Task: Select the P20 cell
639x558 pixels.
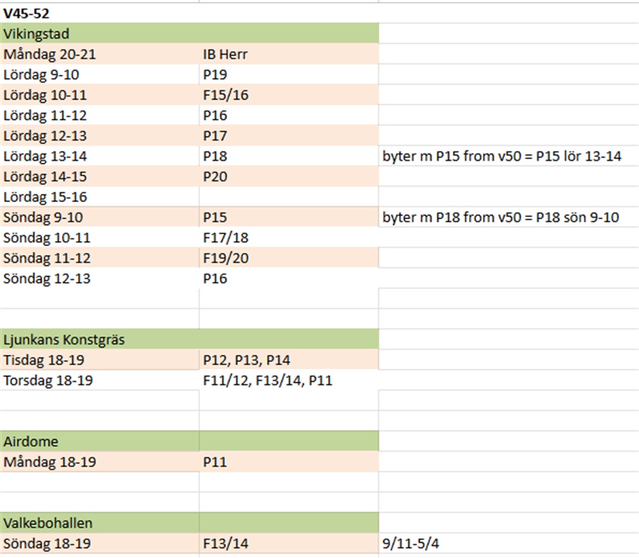Action: pos(215,176)
